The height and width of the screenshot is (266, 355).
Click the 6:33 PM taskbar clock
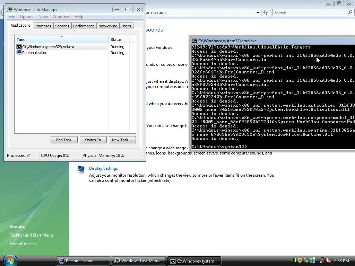click(341, 260)
